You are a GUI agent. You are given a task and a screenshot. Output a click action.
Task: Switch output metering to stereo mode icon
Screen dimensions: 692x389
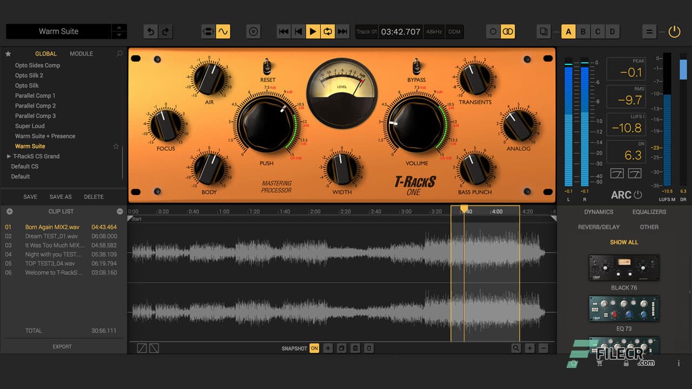(508, 31)
